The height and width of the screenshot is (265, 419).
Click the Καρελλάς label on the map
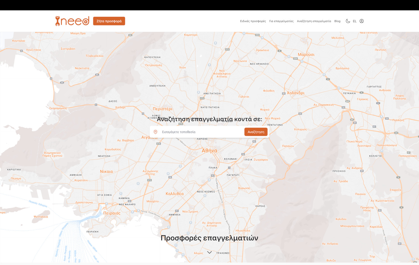tap(376, 227)
